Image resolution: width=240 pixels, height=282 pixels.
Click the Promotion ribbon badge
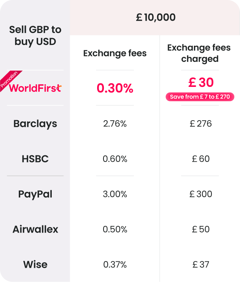[9, 80]
